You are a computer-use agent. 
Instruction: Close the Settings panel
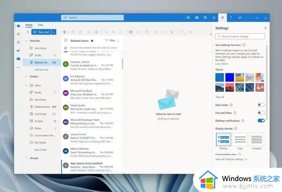tap(265, 28)
